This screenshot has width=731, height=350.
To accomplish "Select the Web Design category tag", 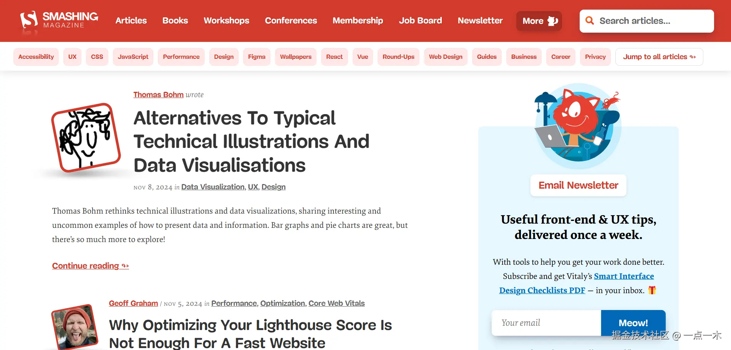I will [x=446, y=57].
